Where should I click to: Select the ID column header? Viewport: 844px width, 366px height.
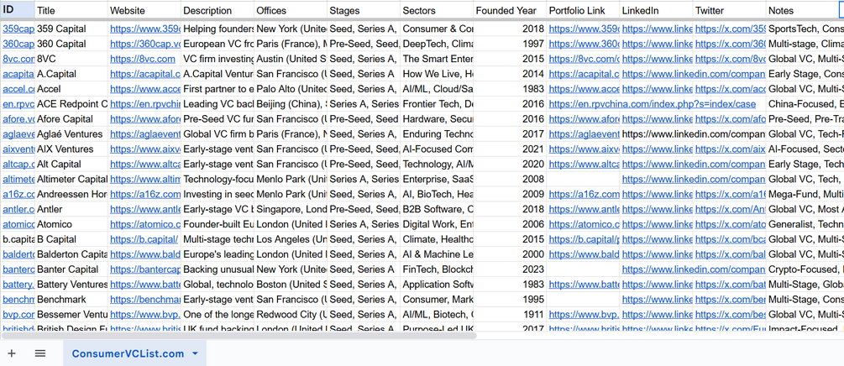coord(18,10)
